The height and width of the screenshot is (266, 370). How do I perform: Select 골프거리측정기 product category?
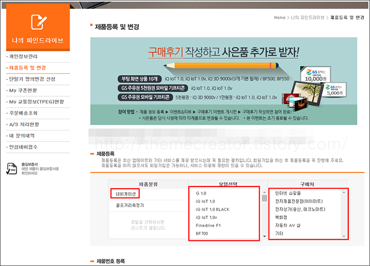pos(130,205)
